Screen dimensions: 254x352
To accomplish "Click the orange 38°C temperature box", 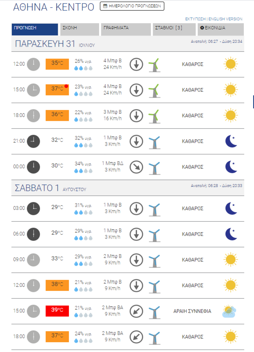I will pos(57,285).
